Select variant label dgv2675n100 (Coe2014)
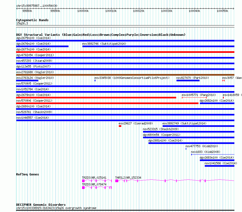Viewport: 242px width, 212px height. coord(33,38)
